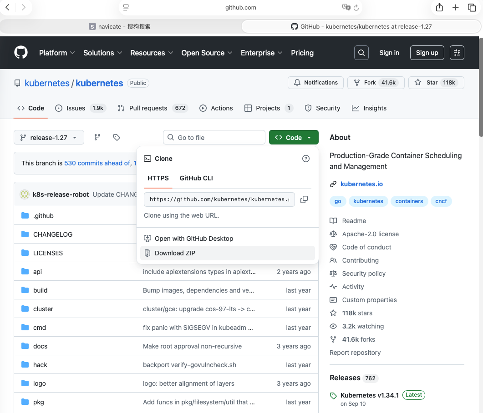The height and width of the screenshot is (413, 483).
Task: Click the 'cncf' topic tag
Action: [x=441, y=201]
